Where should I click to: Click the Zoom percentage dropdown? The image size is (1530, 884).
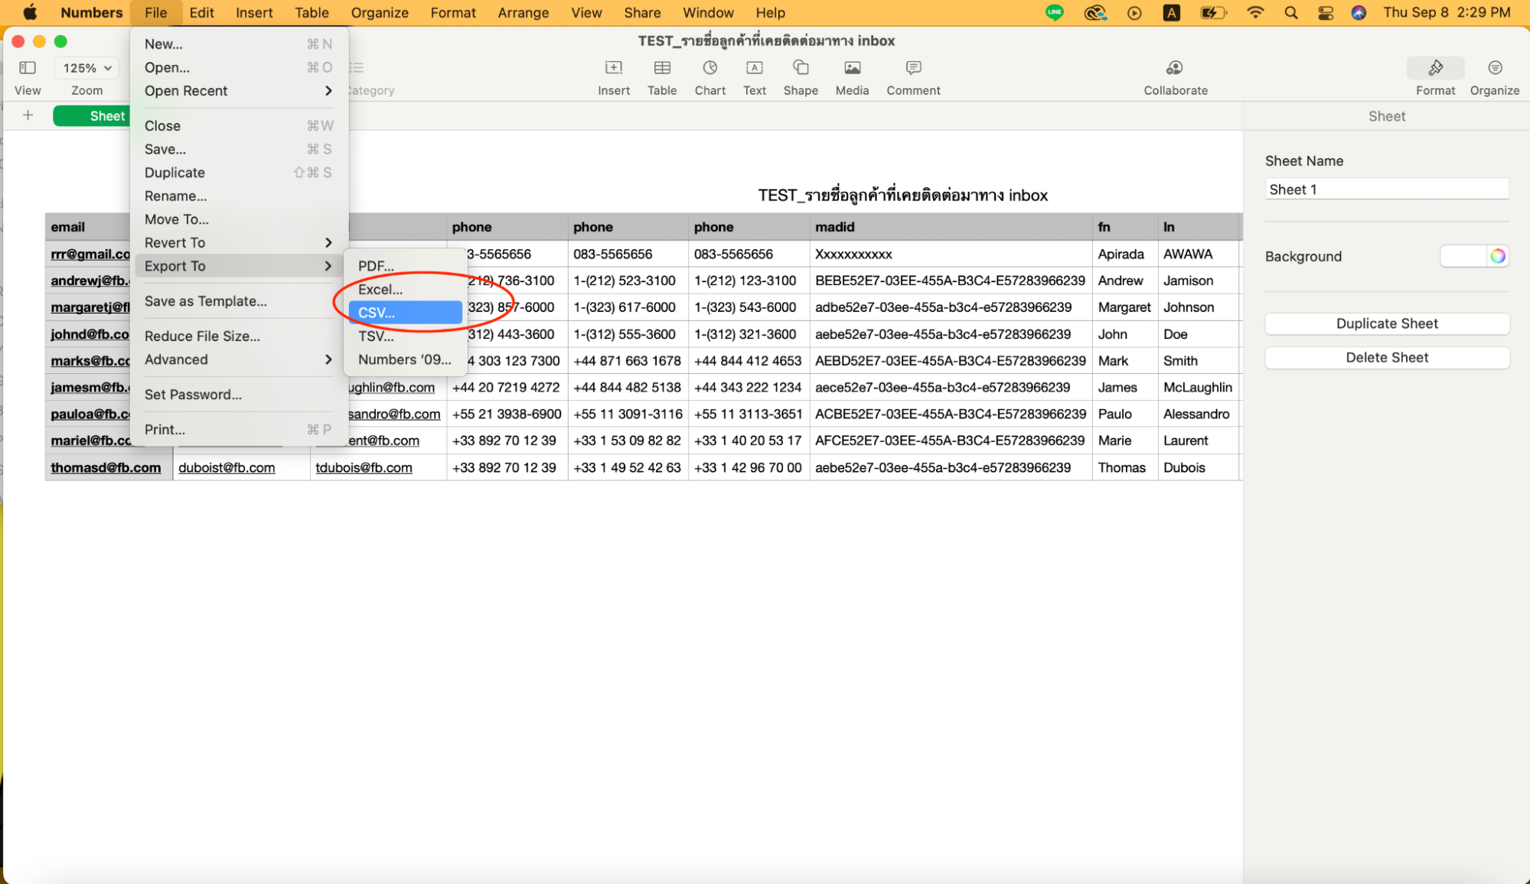[86, 67]
